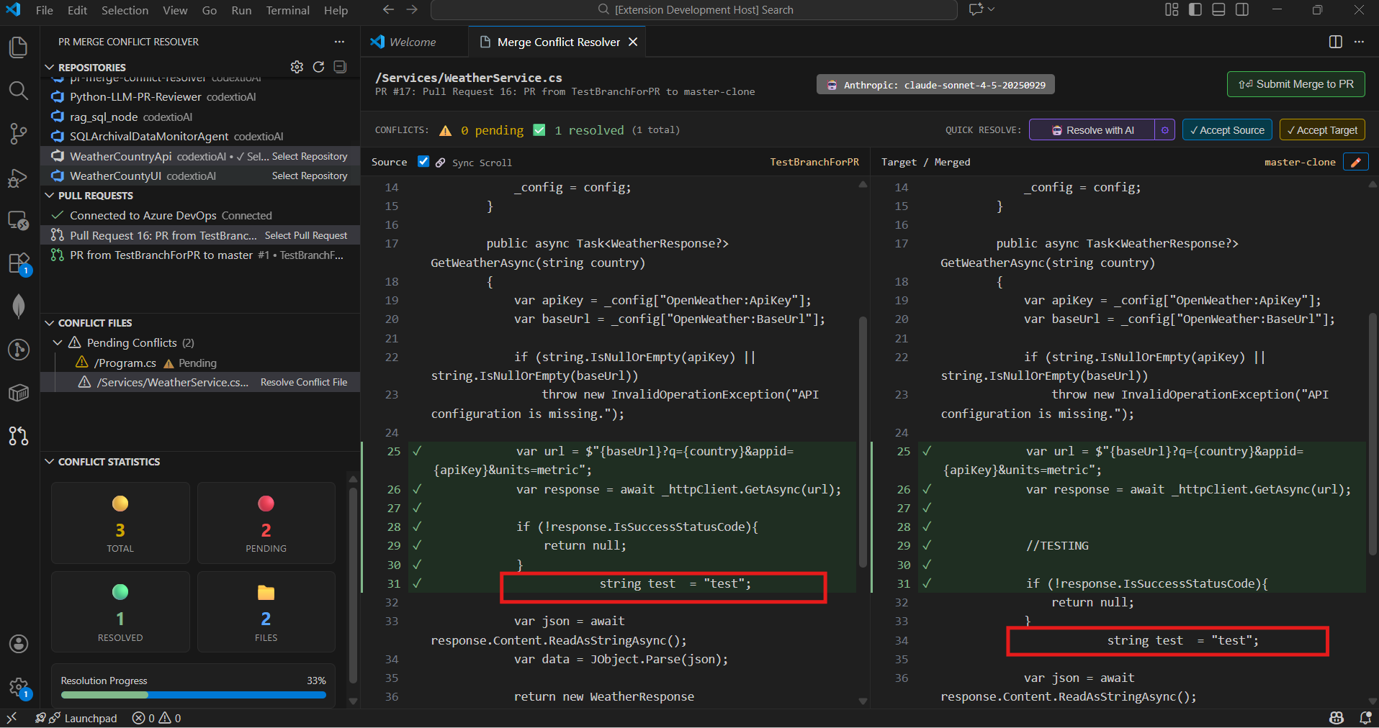Refresh the repositories list

[318, 67]
